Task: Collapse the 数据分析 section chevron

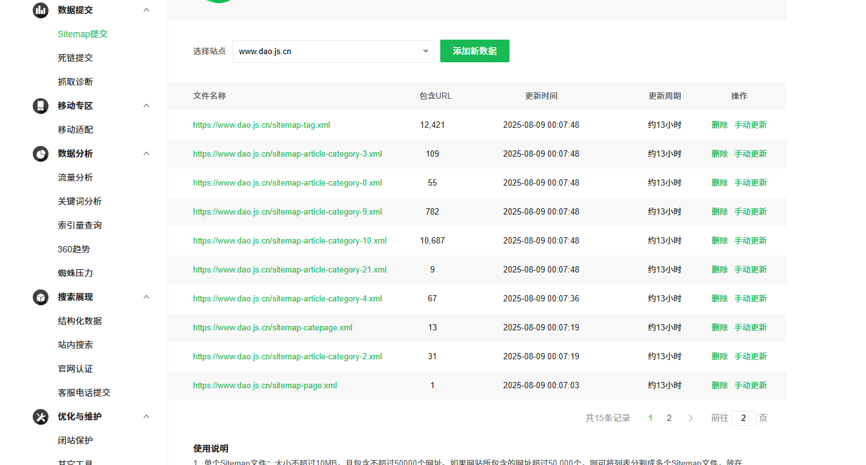Action: (146, 154)
